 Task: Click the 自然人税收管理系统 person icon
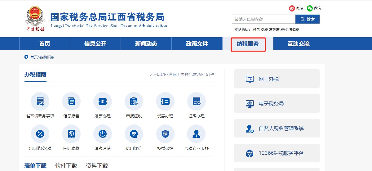[250, 128]
